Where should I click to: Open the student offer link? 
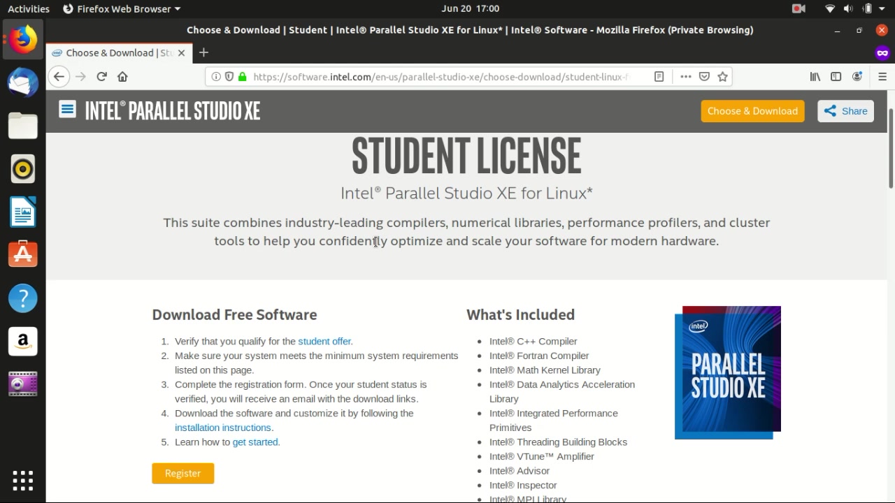point(324,341)
